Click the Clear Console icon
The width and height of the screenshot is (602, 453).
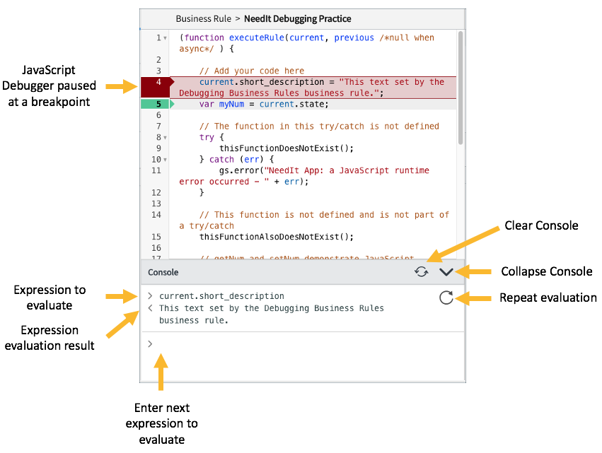tap(422, 271)
